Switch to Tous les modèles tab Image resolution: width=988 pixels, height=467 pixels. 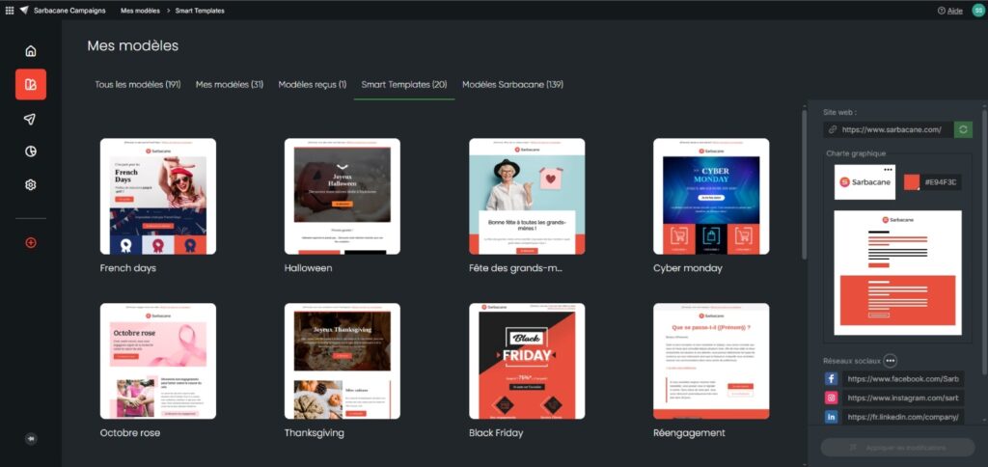(x=138, y=85)
